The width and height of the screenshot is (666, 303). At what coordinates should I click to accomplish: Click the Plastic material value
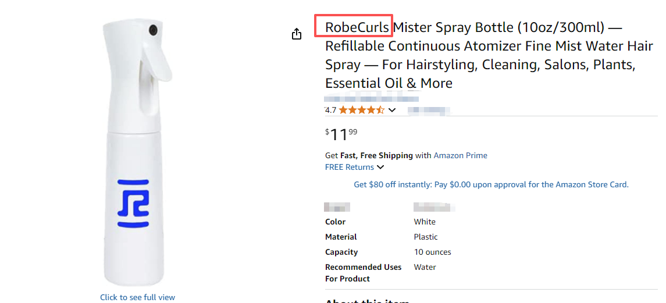(x=426, y=237)
